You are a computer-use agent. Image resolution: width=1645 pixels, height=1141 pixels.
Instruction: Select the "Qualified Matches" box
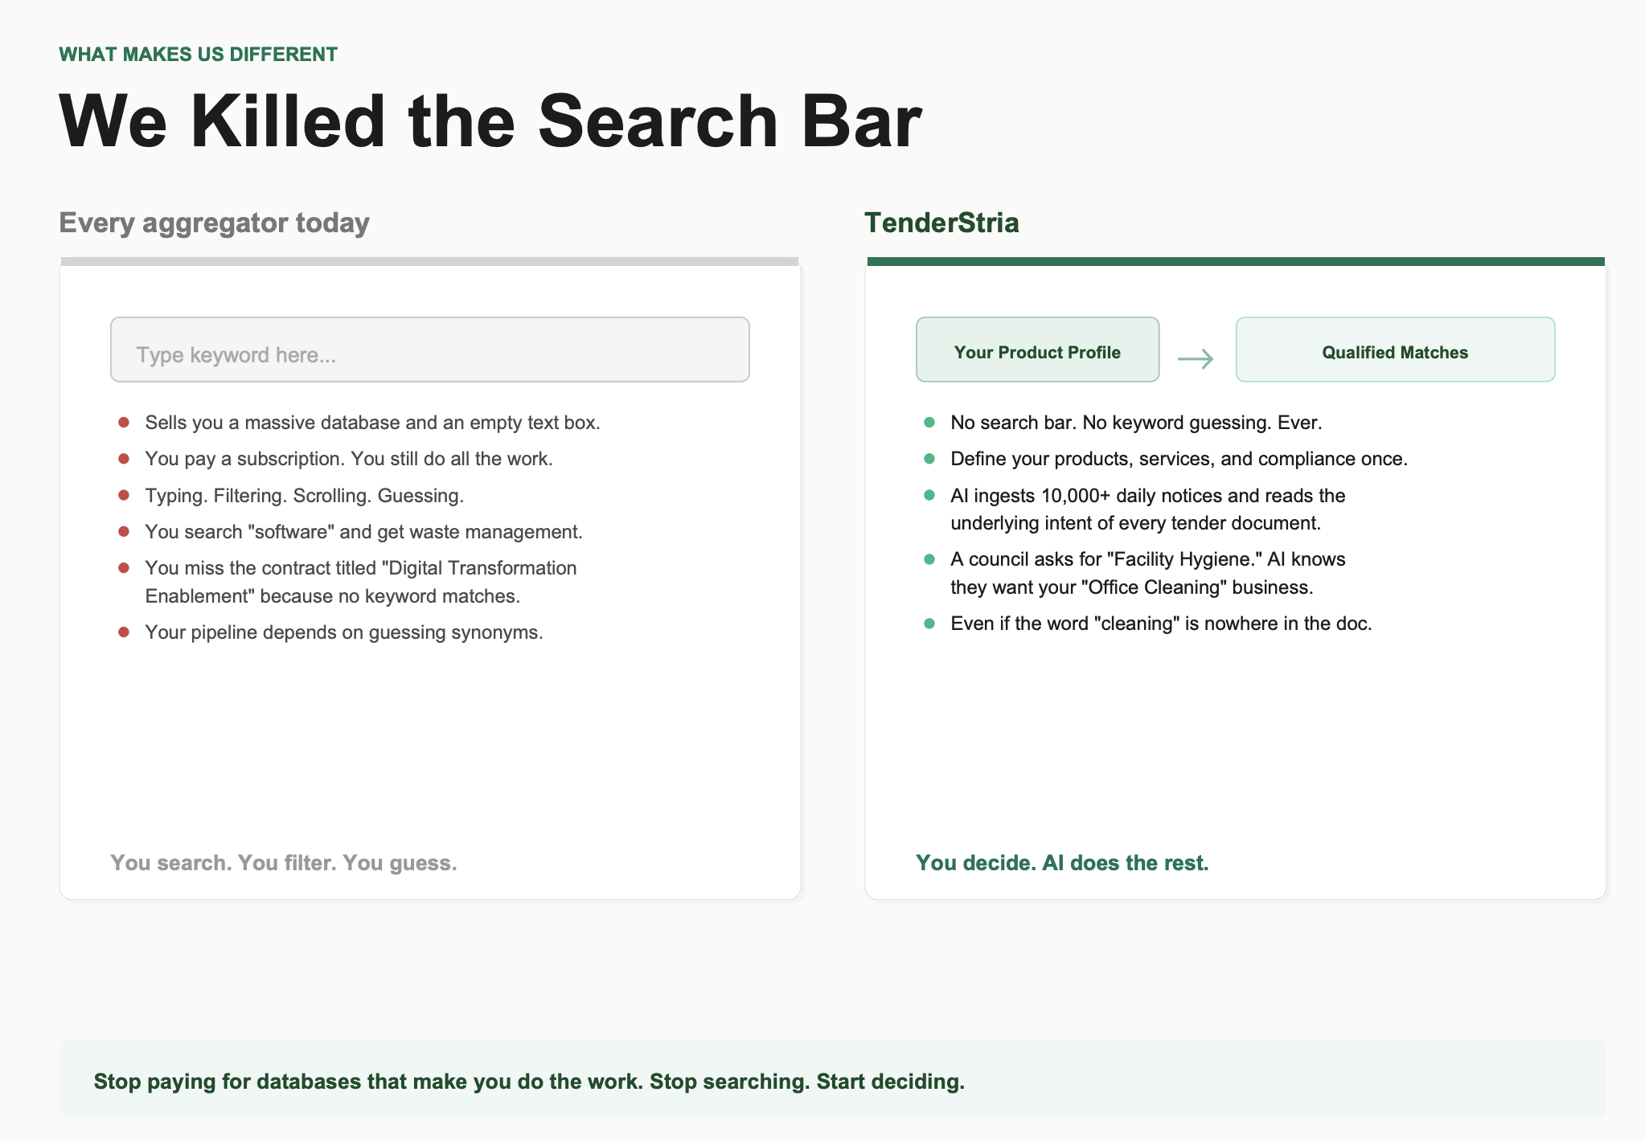click(x=1395, y=350)
